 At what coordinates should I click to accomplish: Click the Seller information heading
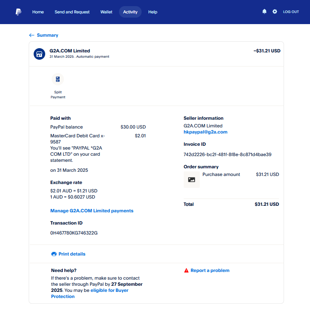[x=204, y=118]
